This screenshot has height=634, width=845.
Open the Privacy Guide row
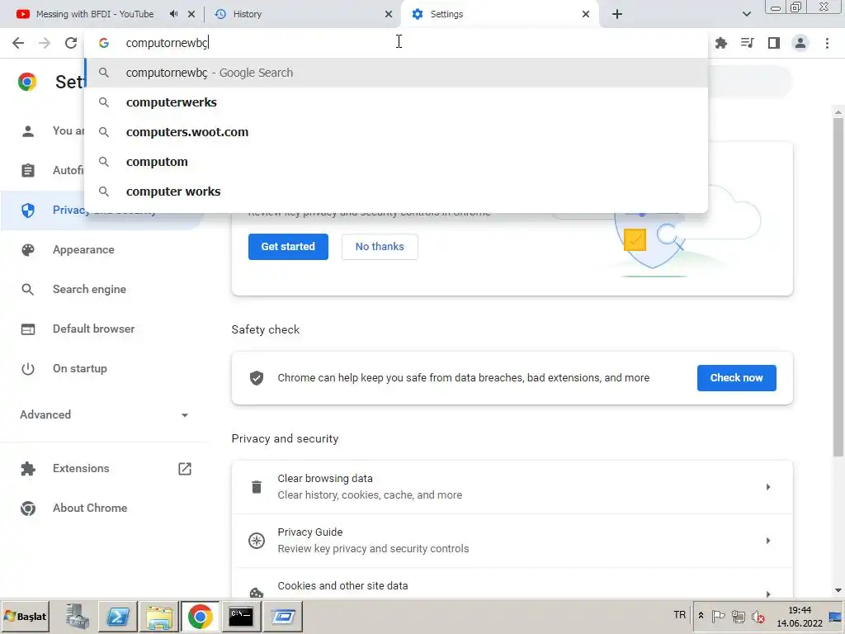(x=512, y=540)
